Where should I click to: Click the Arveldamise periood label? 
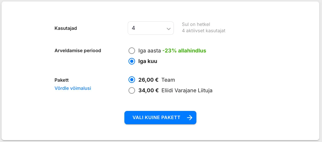point(78,51)
